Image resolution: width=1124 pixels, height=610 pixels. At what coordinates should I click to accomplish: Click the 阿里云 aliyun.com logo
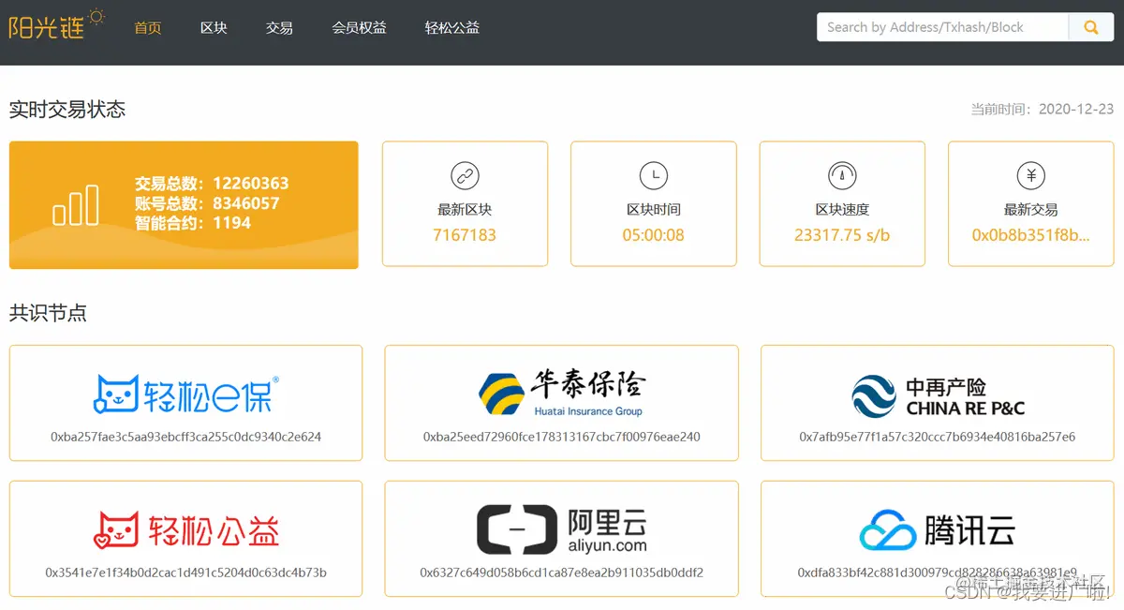[561, 529]
